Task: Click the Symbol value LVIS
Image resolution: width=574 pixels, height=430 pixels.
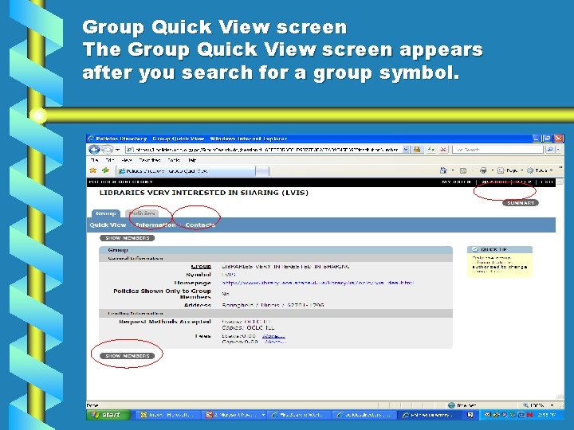Action: 229,275
